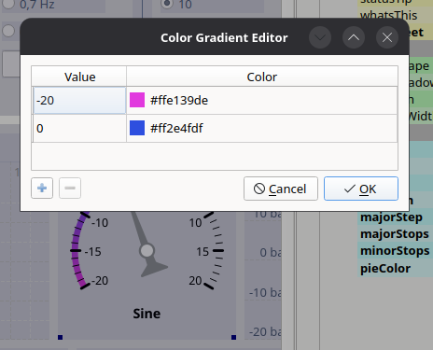Maximize the dialog with the up chevron
The height and width of the screenshot is (350, 433).
pos(354,37)
